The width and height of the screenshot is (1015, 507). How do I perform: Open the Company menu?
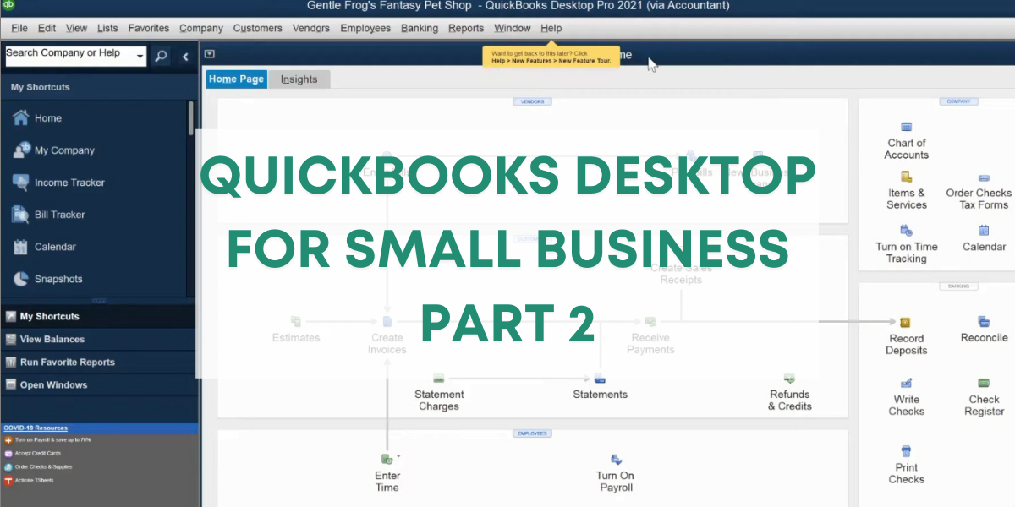tap(201, 28)
